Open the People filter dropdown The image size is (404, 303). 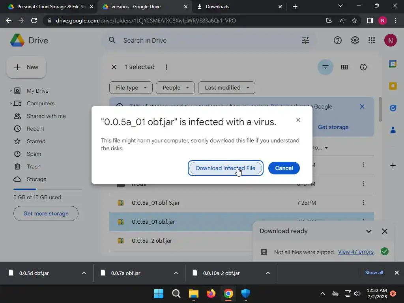[175, 88]
